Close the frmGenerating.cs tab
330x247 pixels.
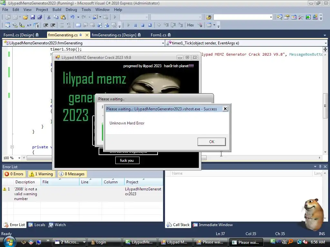point(87,35)
